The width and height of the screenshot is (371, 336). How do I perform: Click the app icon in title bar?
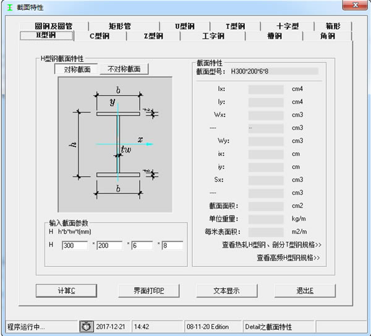coord(9,6)
